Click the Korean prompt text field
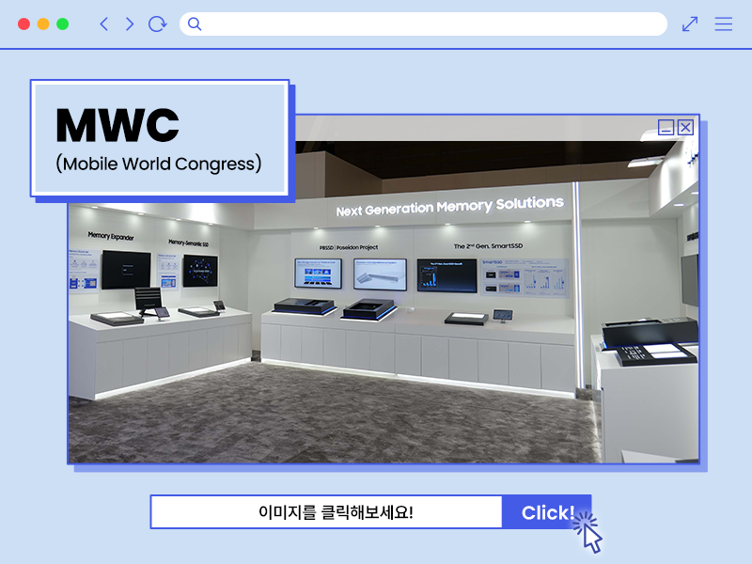752x564 pixels. click(326, 512)
